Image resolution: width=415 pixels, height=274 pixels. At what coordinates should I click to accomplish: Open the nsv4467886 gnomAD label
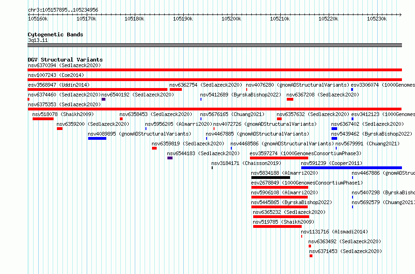point(383,173)
